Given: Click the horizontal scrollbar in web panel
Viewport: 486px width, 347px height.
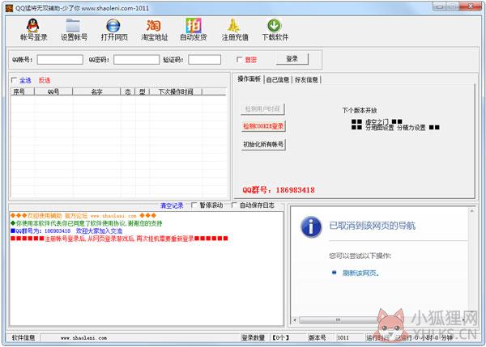Looking at the screenshot, I should coord(338,320).
